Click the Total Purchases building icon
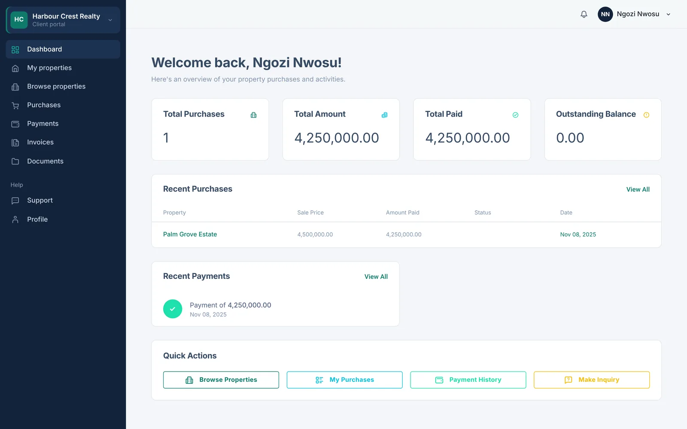The height and width of the screenshot is (429, 687). coord(254,115)
